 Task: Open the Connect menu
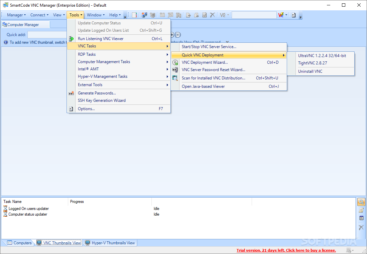point(39,15)
